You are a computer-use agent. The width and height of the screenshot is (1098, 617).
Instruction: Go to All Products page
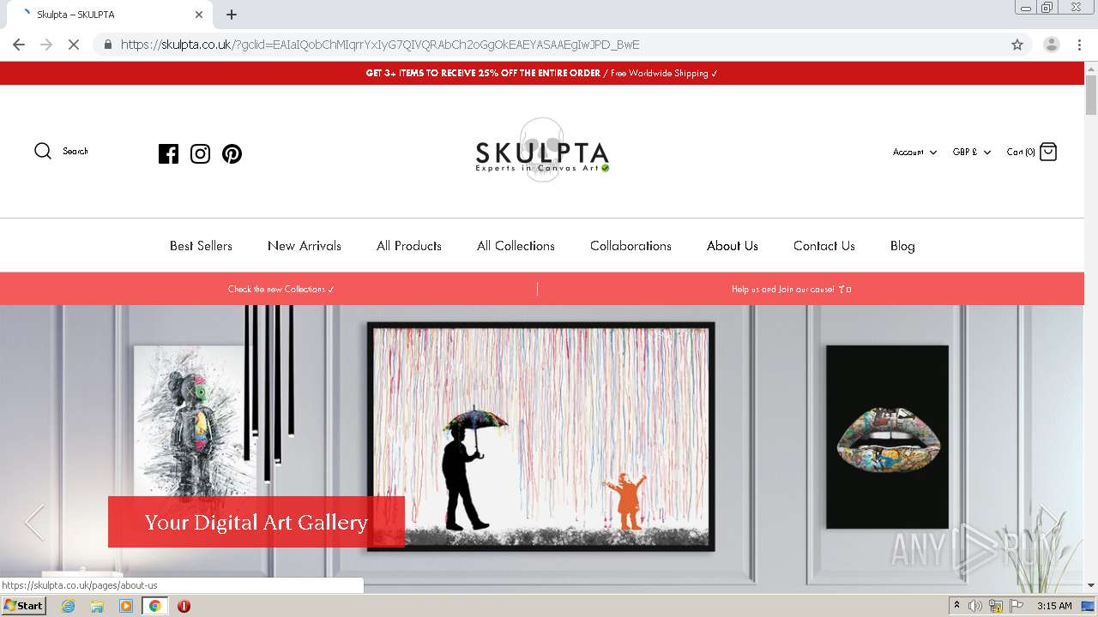pos(409,246)
